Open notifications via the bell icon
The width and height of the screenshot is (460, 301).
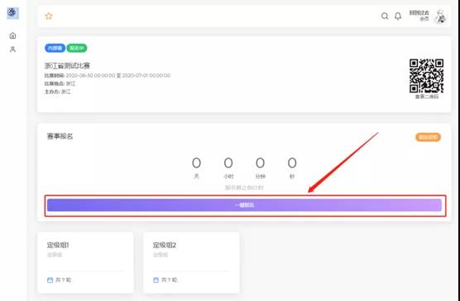(398, 16)
